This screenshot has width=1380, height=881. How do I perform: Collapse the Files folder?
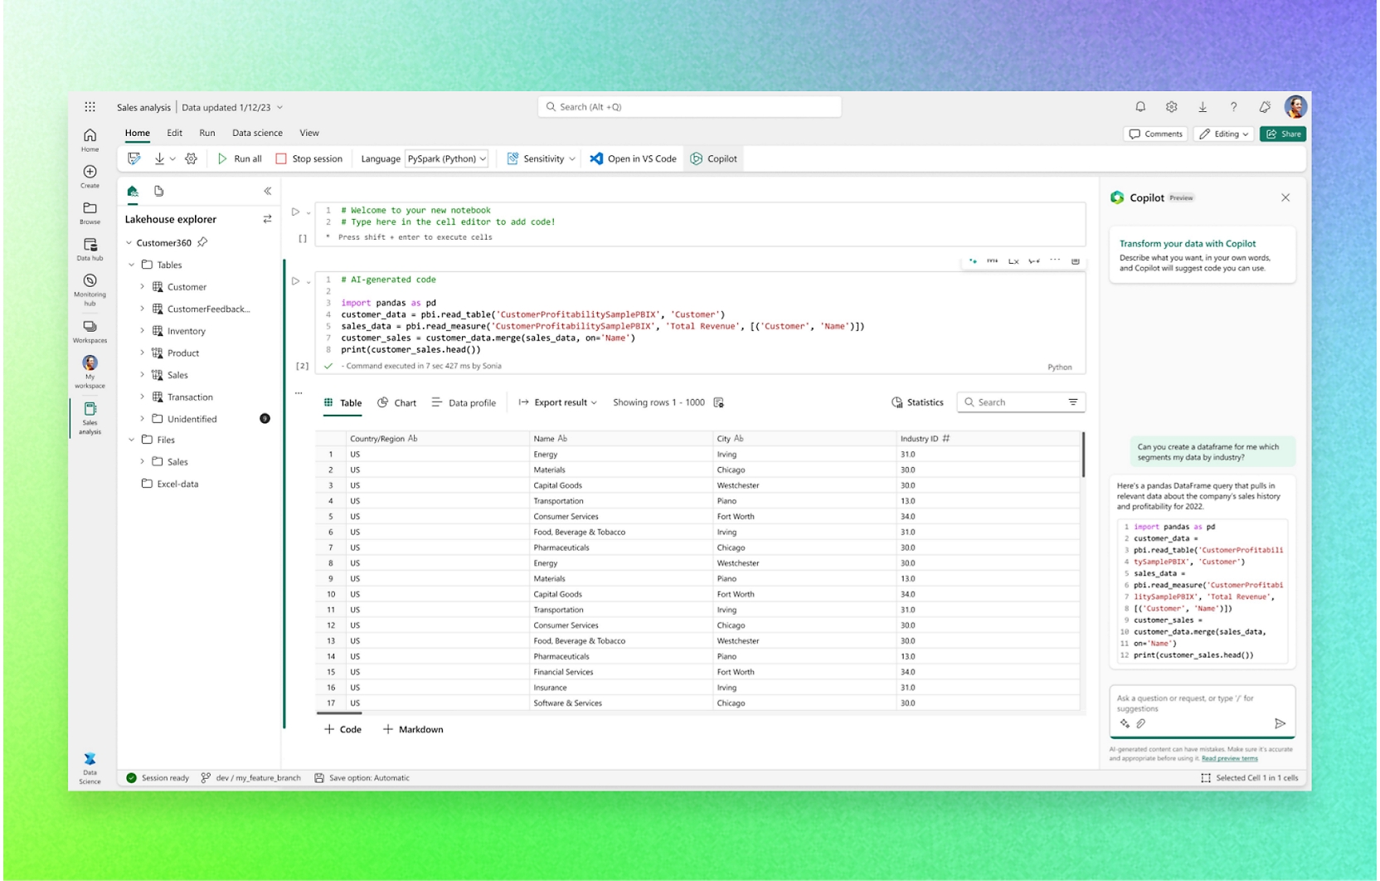(131, 440)
